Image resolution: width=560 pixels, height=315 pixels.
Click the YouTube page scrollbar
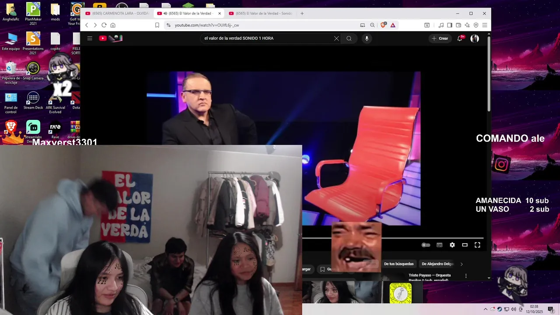pyautogui.click(x=489, y=74)
